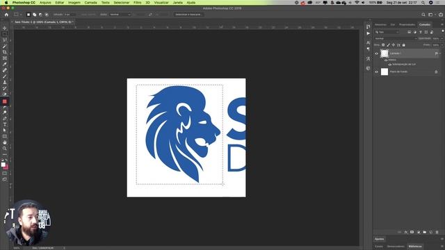Open the Search icon at top right
Image resolution: width=445 pixels, height=250 pixels.
423,15
